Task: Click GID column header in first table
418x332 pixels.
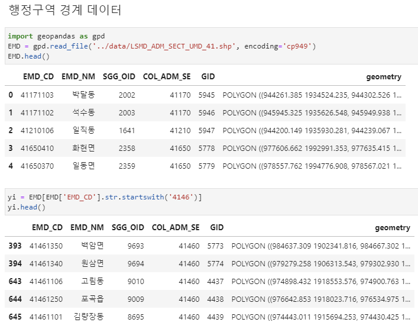Action: (x=208, y=76)
